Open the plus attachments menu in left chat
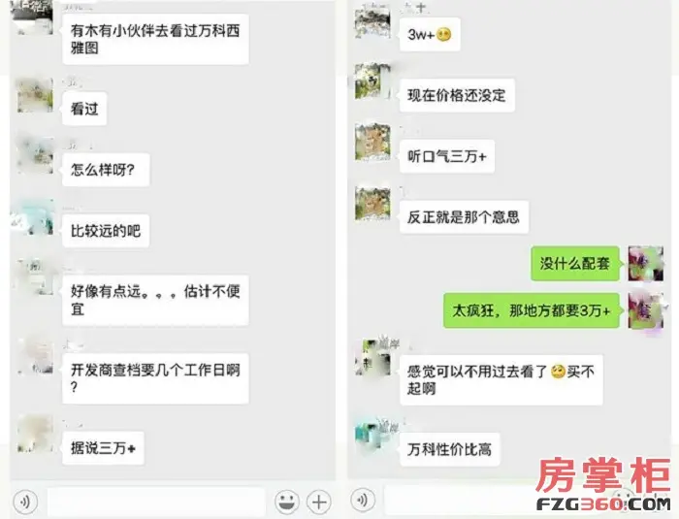This screenshot has height=519, width=679. pos(319,502)
